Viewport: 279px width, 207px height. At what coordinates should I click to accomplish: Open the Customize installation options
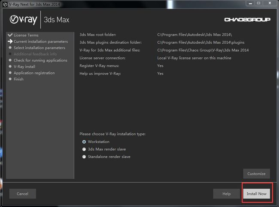(x=256, y=174)
